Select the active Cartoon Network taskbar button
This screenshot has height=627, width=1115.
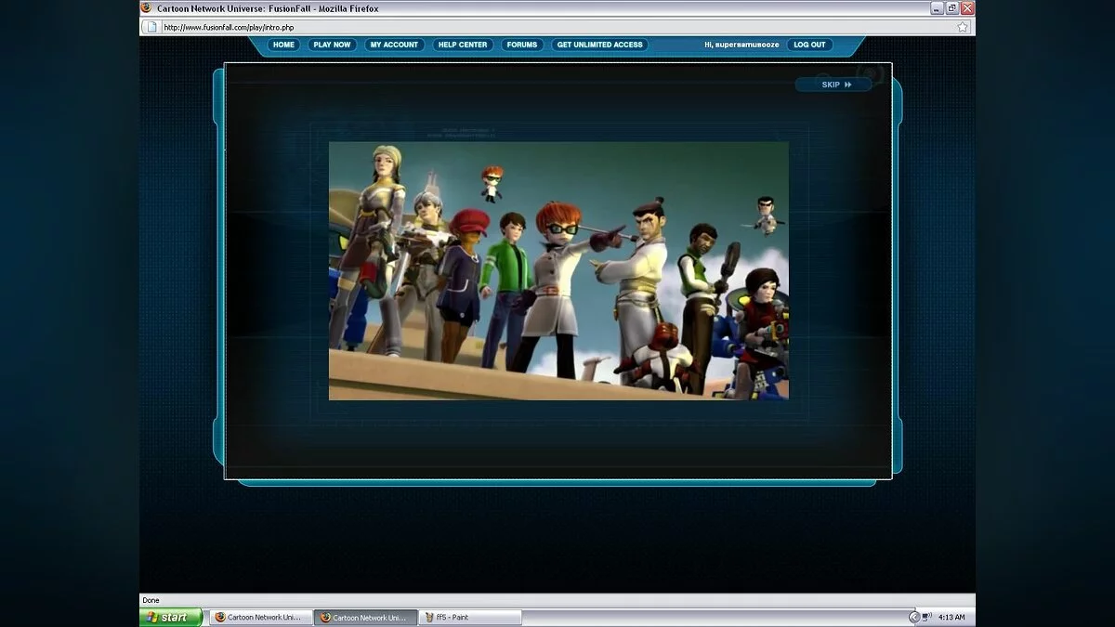365,617
